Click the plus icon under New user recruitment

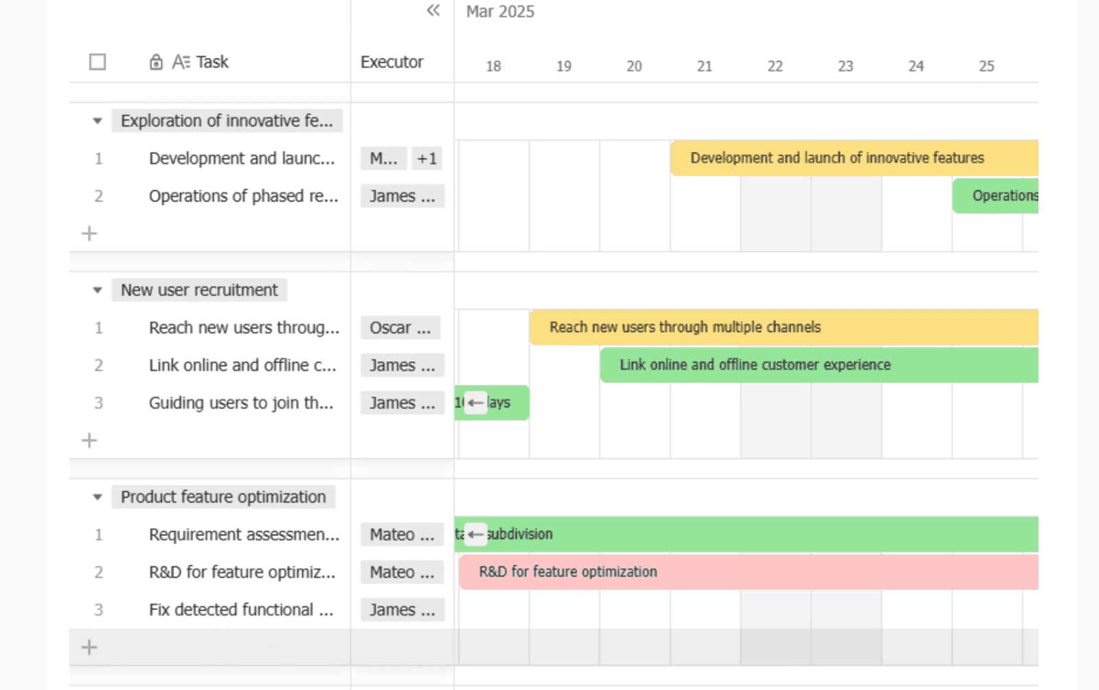click(89, 440)
